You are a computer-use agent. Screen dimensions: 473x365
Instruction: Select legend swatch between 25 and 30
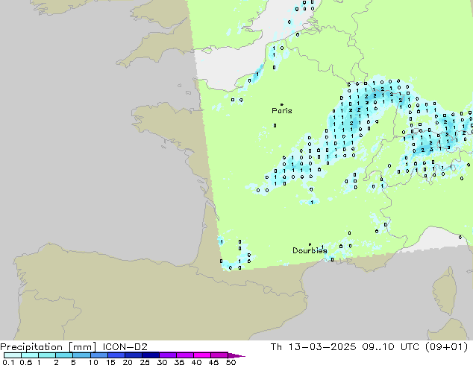click(x=150, y=355)
